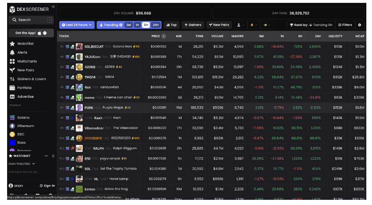This screenshot has height=205, width=372.
Task: Click the RALPH row DEX icon
Action: pyautogui.click(x=72, y=148)
